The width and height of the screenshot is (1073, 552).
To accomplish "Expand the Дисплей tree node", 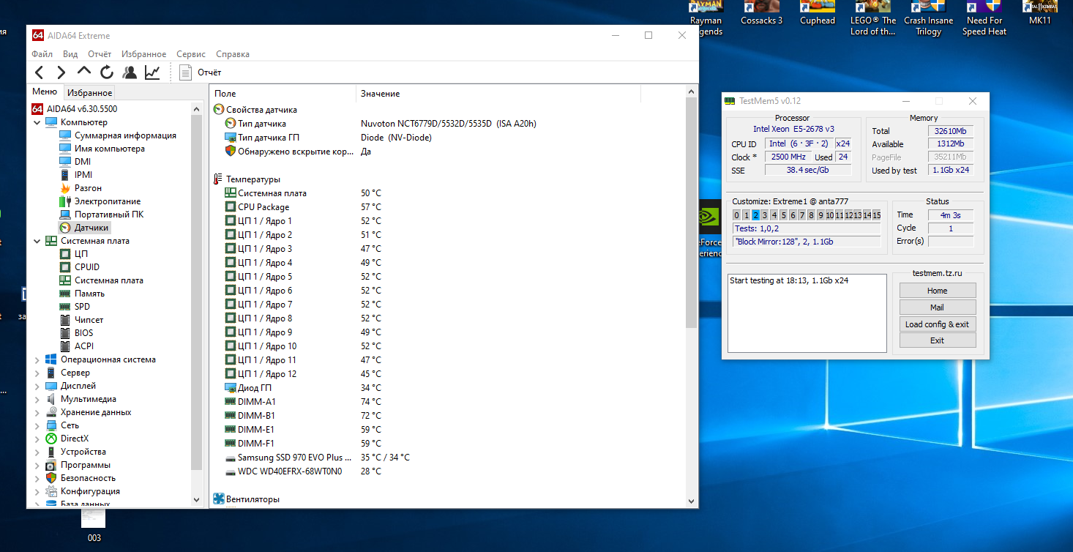I will [x=37, y=386].
